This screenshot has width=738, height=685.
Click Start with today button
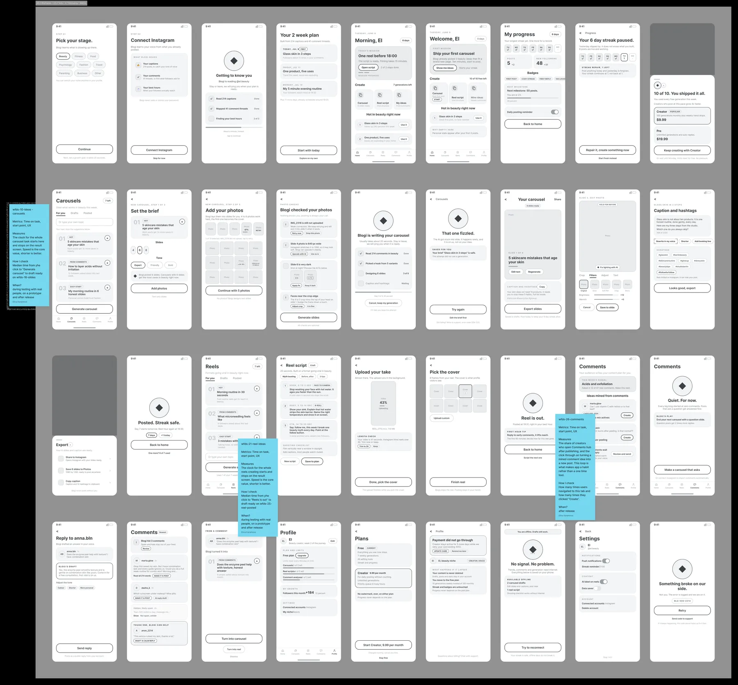coord(309,151)
